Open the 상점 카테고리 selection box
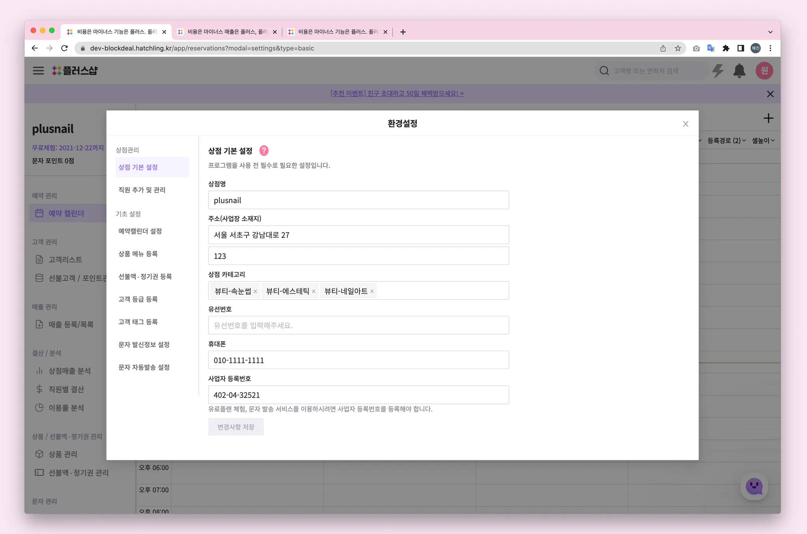 click(441, 291)
